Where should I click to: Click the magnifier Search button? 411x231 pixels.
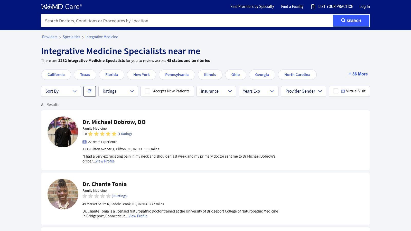(x=351, y=21)
